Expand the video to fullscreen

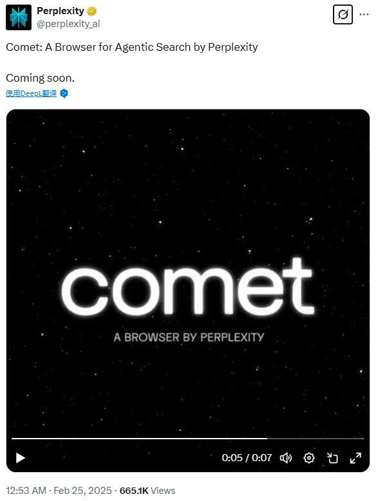(x=355, y=458)
